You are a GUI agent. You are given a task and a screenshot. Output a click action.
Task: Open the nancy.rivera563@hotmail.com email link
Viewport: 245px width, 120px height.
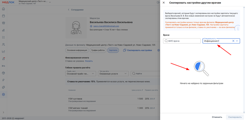pos(106,26)
